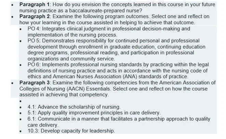Click the bullet beside PO 6

pos(20,65)
